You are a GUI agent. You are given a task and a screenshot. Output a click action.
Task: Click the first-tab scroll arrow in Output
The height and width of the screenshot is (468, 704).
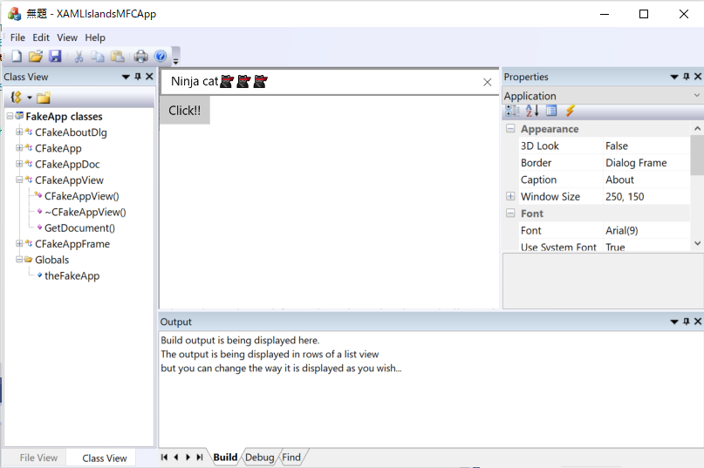click(x=164, y=458)
